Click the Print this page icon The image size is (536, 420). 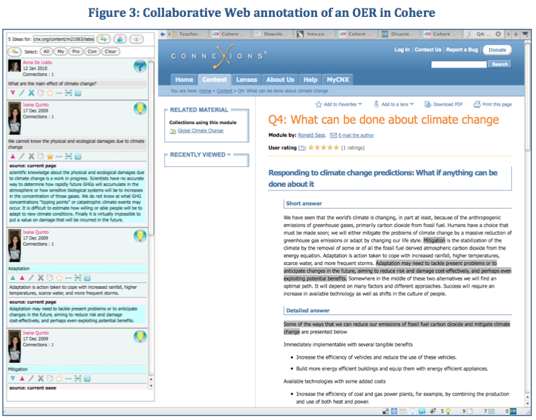(477, 104)
